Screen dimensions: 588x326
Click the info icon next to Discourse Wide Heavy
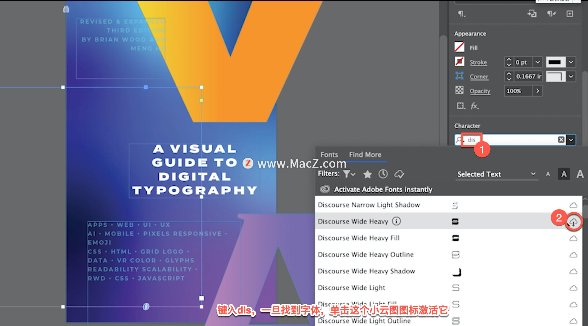(396, 221)
